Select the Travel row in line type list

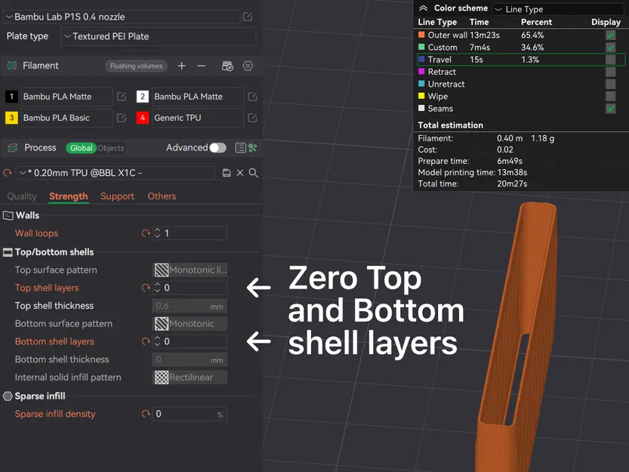(521, 60)
